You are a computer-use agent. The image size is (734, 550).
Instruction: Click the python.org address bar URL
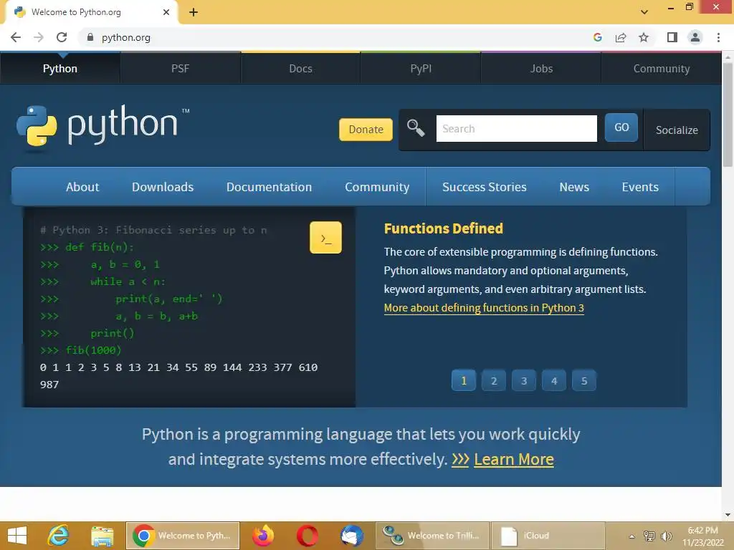(x=126, y=37)
